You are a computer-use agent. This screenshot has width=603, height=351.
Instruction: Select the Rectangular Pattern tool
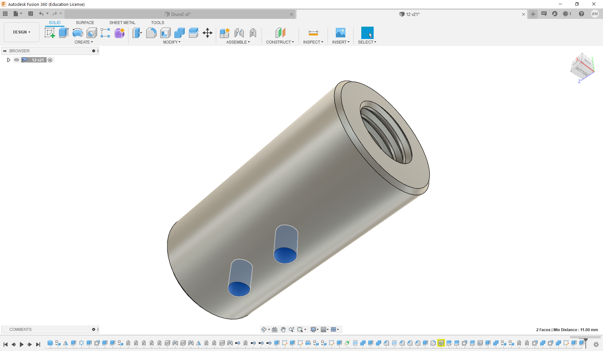point(105,33)
